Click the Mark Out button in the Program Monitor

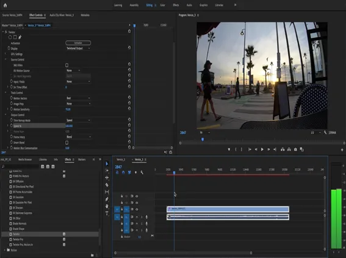242,149
